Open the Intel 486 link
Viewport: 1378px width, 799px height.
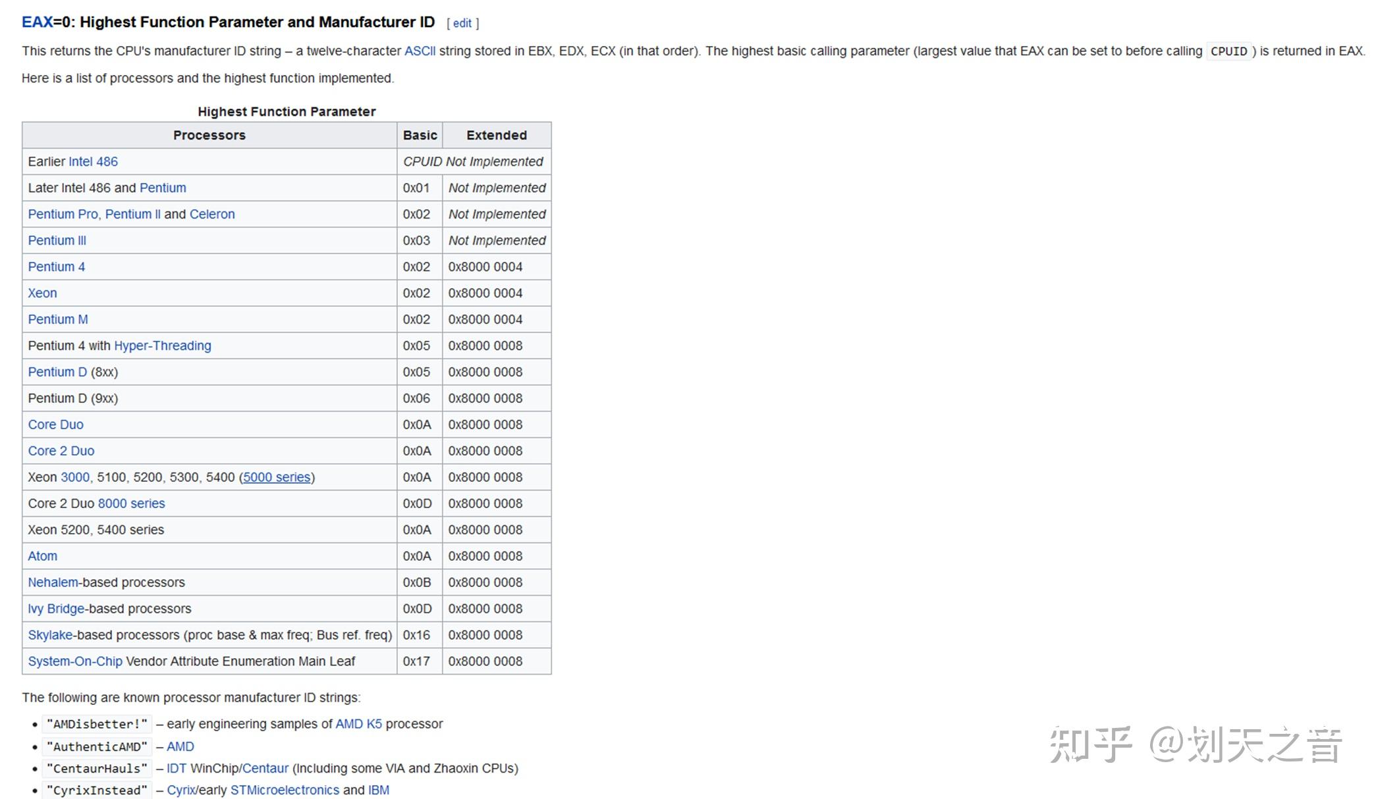point(93,162)
